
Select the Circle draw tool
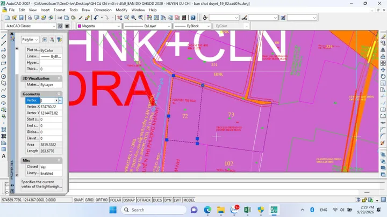click(x=4, y=77)
